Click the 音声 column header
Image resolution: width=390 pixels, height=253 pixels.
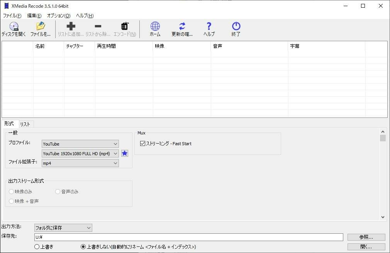(x=249, y=46)
